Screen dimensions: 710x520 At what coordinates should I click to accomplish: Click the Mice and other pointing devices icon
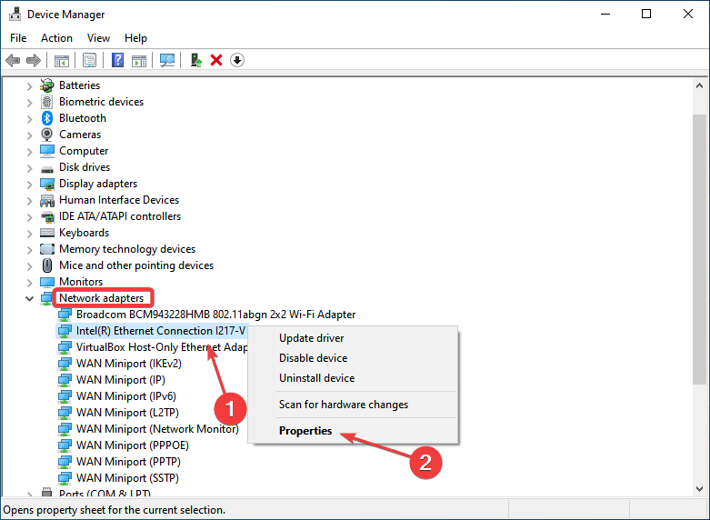(x=47, y=265)
